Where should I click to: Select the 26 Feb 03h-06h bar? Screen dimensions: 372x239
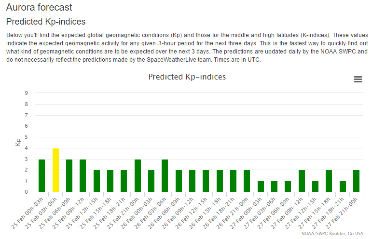[x=165, y=175]
